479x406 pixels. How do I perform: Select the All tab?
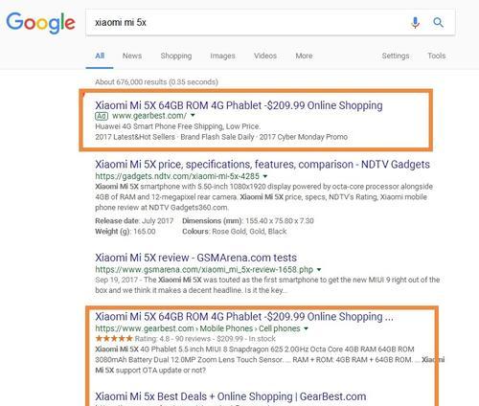pyautogui.click(x=100, y=56)
